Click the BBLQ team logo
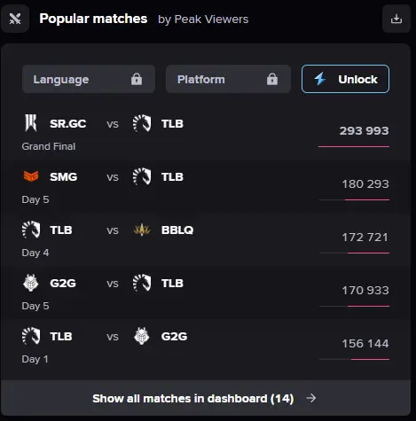Viewport: 416px width, 421px height. 142,230
